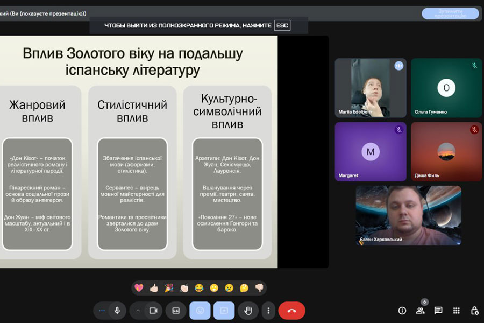484x323 pixels.
Task: Send the party popper reaction
Action: point(169,288)
